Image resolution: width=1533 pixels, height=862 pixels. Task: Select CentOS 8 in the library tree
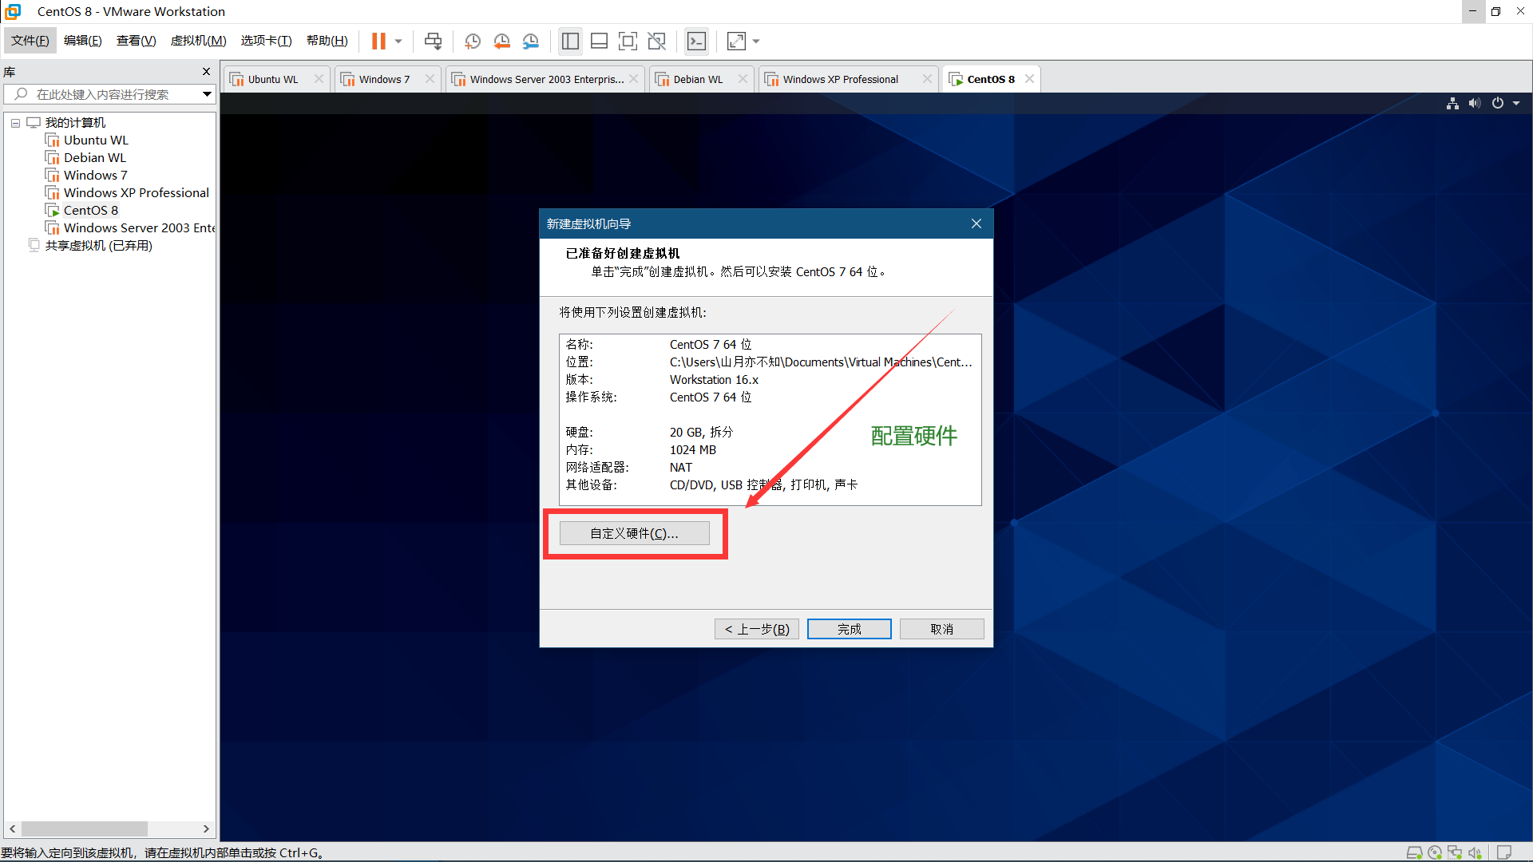[x=91, y=210]
